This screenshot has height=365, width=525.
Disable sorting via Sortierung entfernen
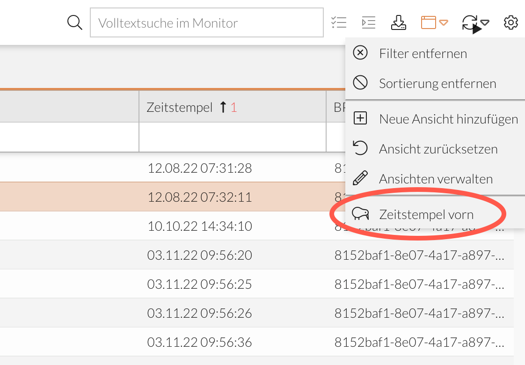pos(437,83)
